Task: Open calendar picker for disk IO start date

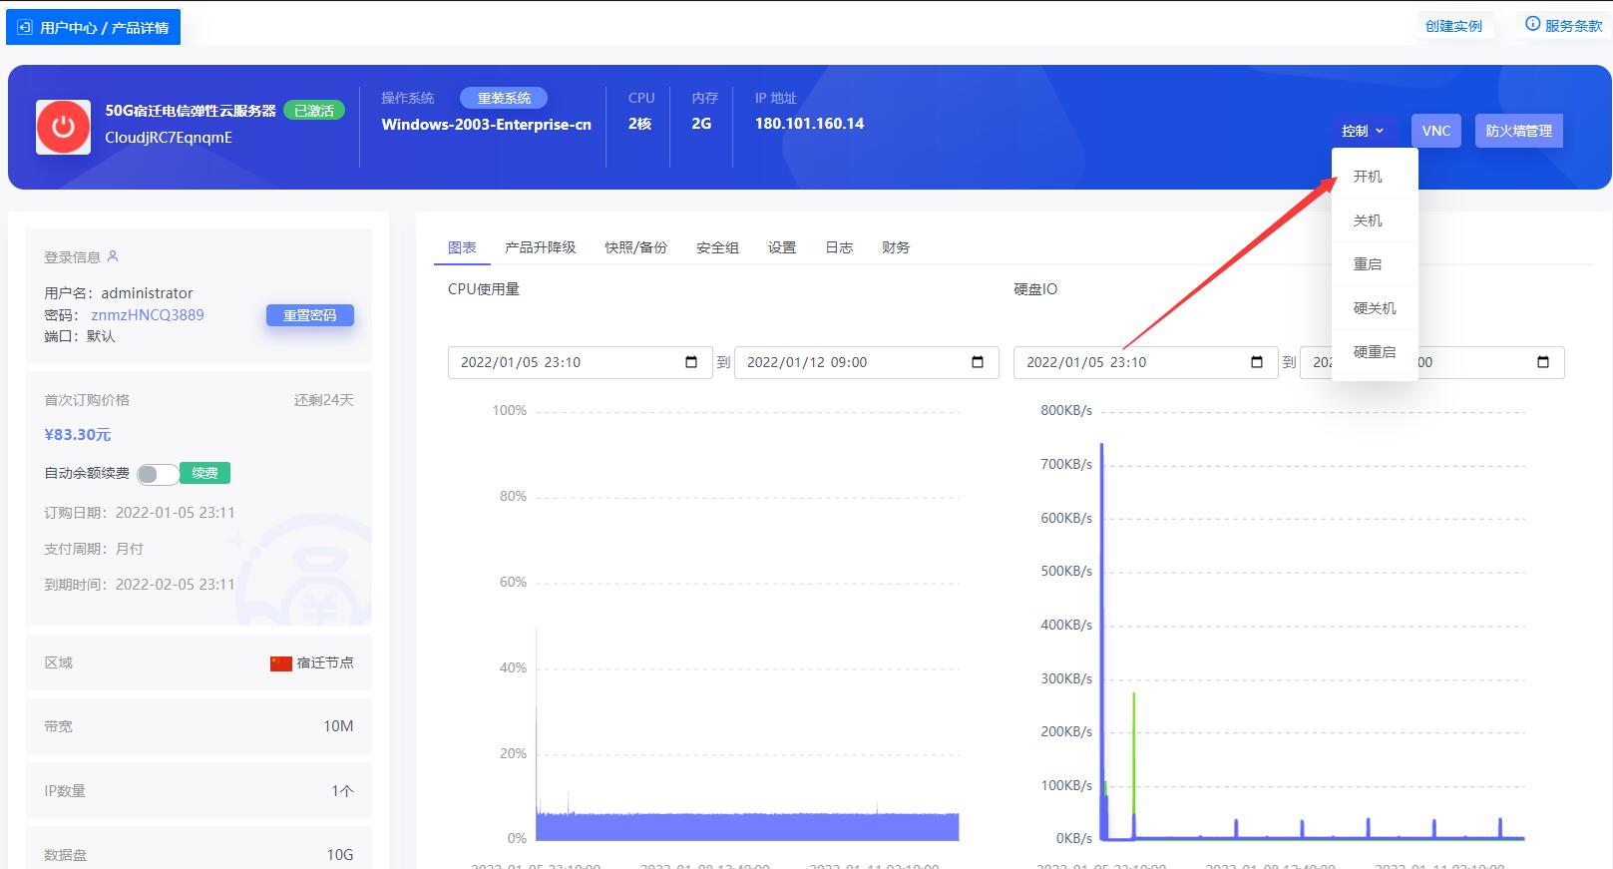Action: [x=1257, y=362]
